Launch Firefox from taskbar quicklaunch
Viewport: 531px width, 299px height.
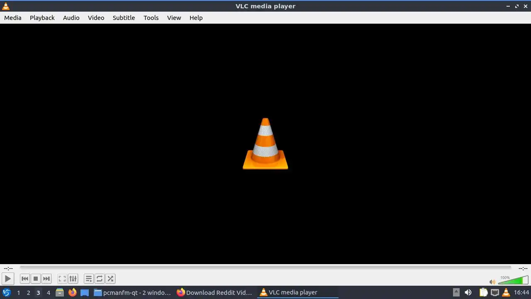point(72,292)
